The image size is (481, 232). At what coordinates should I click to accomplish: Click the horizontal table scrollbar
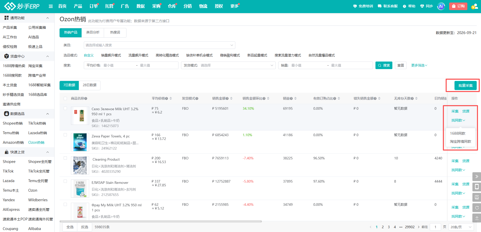coord(161,221)
